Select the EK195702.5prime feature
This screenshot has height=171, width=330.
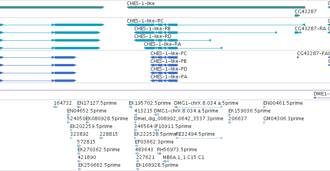pyautogui.click(x=150, y=103)
